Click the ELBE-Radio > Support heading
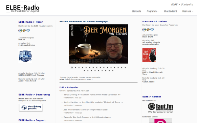The width and height of the screenshot is (197, 123). pyautogui.click(x=32, y=120)
